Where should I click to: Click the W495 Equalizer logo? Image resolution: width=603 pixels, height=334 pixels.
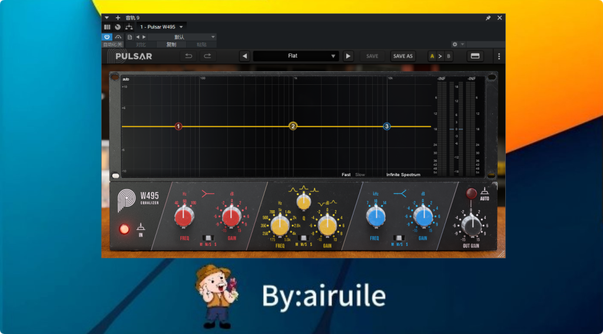138,200
